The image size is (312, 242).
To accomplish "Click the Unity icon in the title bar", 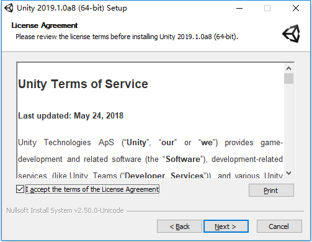I will point(9,8).
